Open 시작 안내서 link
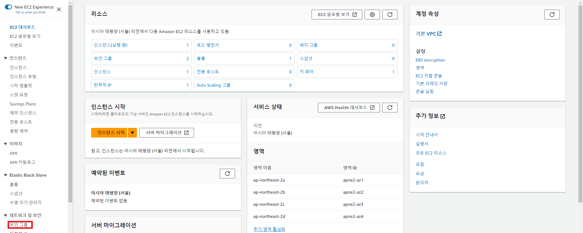The height and width of the screenshot is (233, 583). pyautogui.click(x=427, y=135)
